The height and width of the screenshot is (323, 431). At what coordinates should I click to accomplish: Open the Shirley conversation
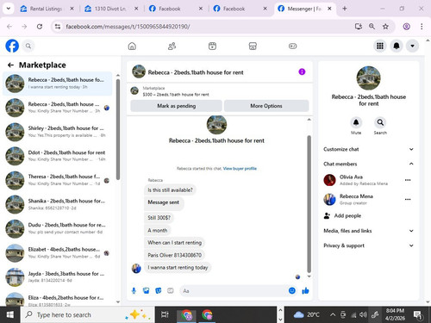tap(58, 132)
